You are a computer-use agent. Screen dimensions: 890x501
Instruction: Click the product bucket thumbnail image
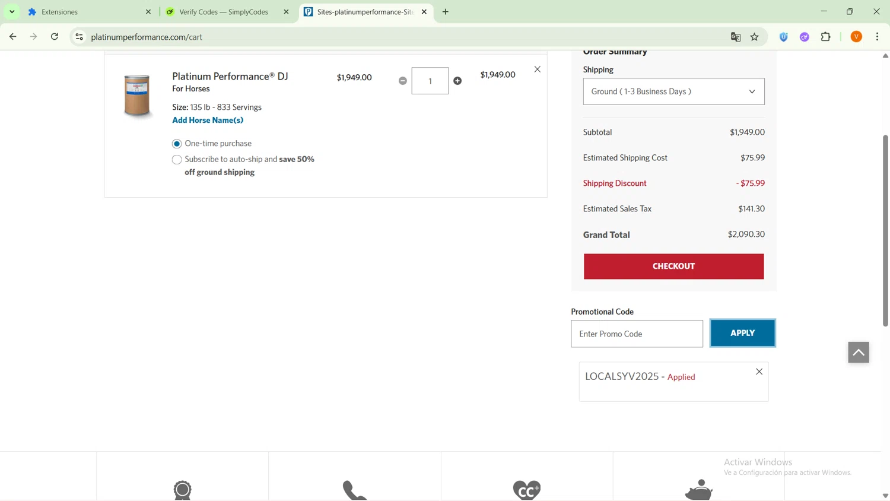(x=137, y=96)
